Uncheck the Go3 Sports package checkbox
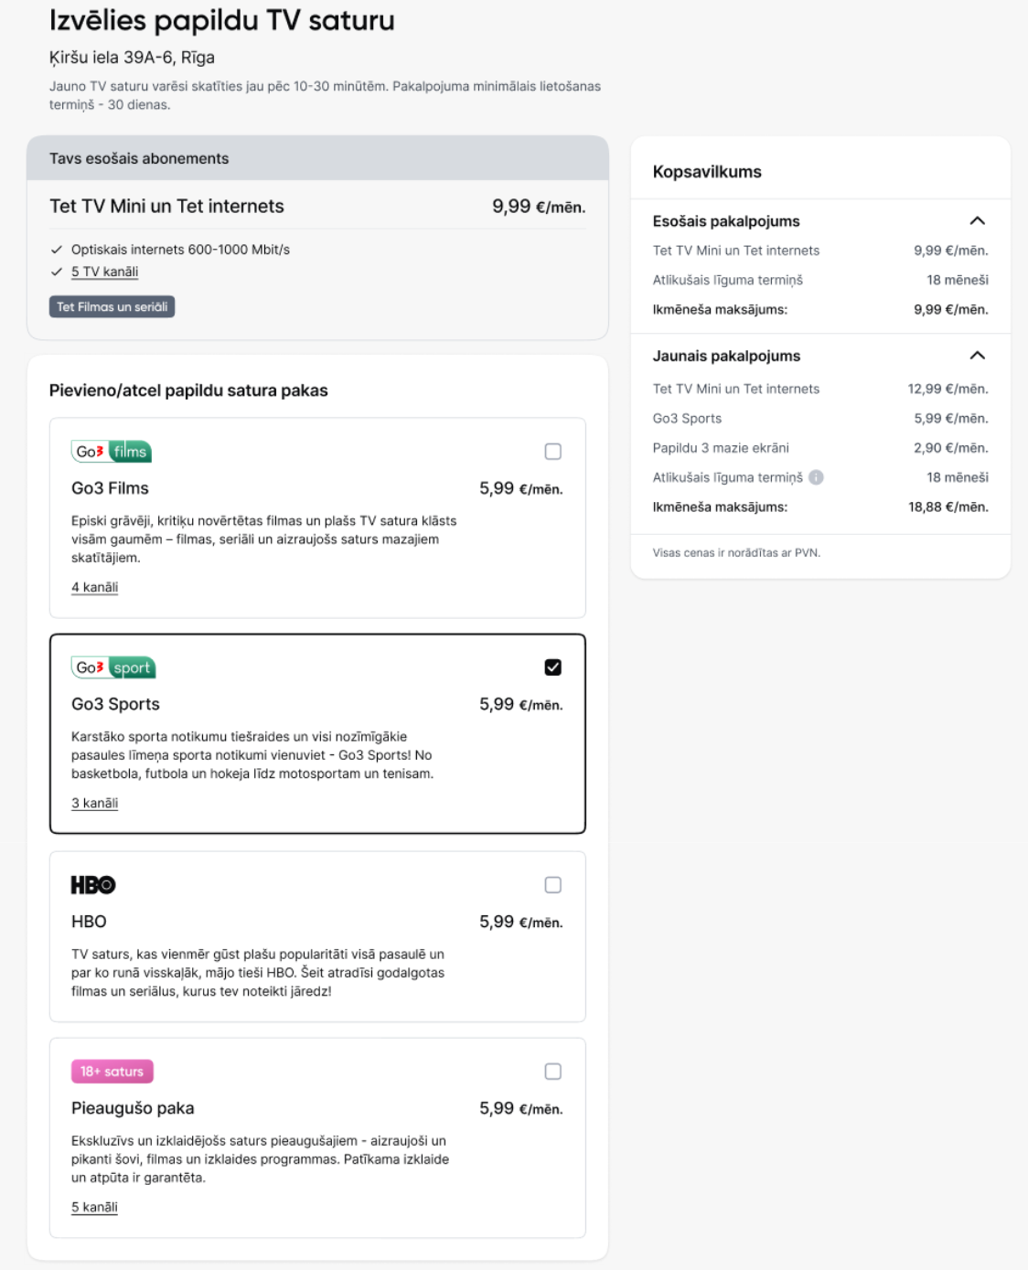1028x1270 pixels. click(x=553, y=667)
